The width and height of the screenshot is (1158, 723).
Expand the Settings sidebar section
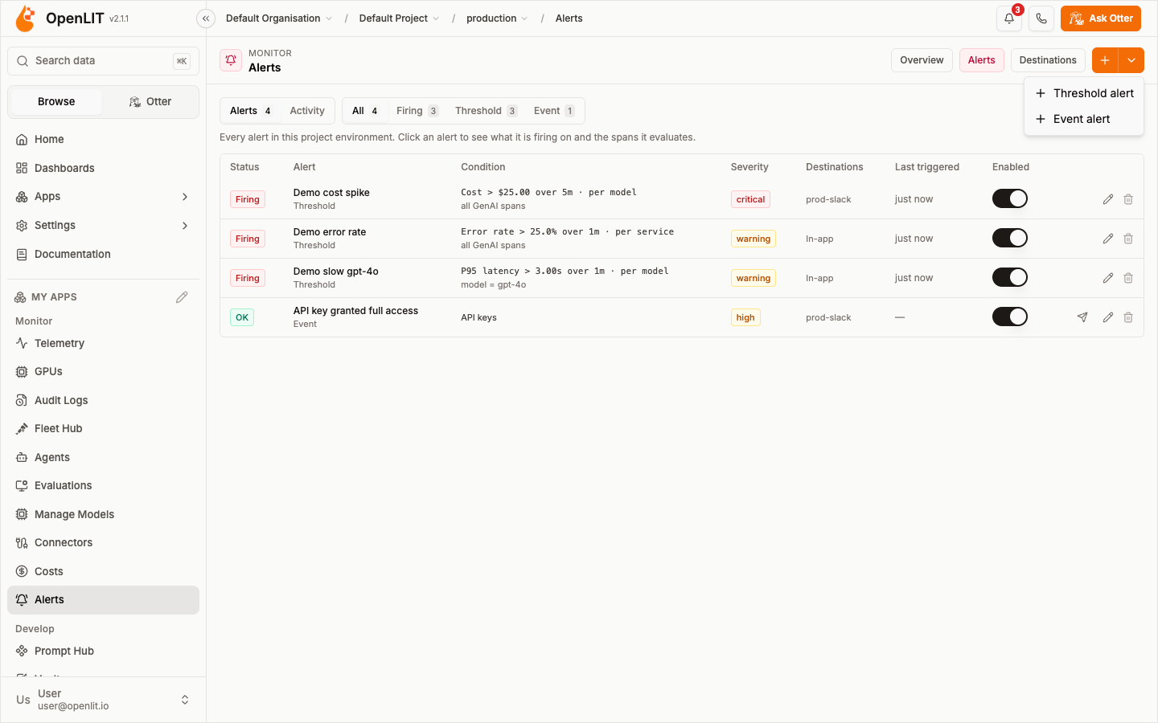pos(103,226)
